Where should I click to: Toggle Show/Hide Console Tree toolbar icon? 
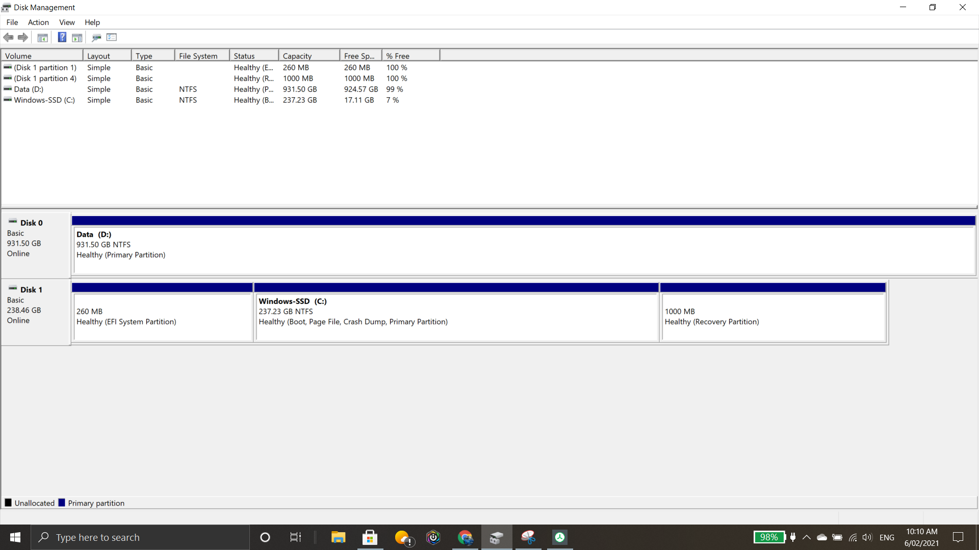click(x=43, y=37)
